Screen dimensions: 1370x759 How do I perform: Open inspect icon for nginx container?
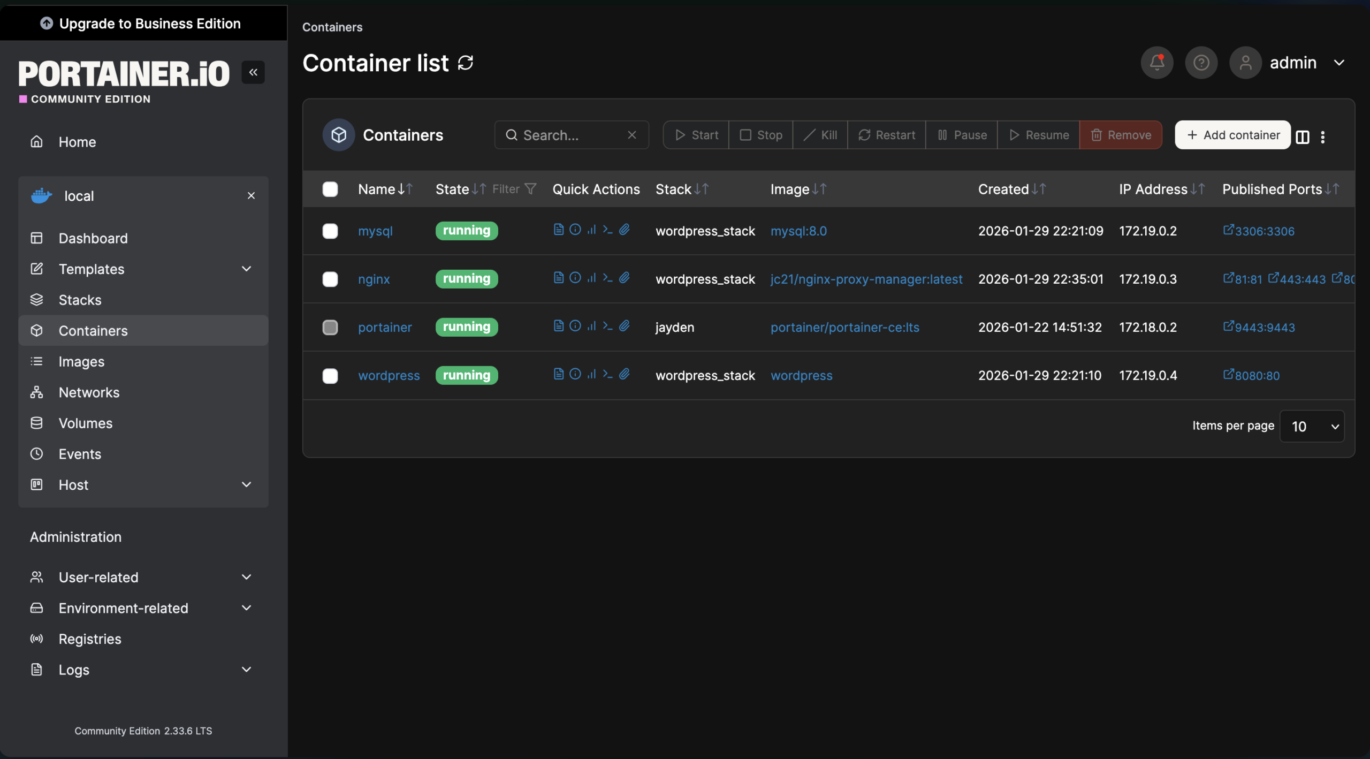(575, 278)
